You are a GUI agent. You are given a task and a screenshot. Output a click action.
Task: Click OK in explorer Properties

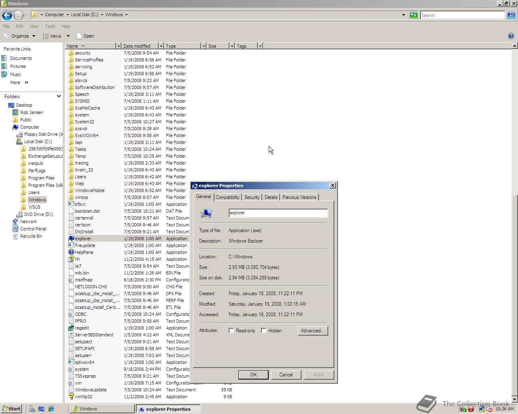point(253,375)
